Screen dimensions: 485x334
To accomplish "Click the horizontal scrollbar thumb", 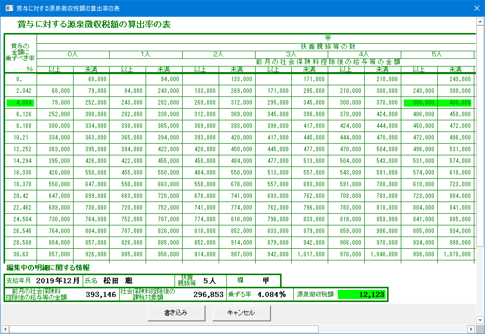I will (164, 329).
